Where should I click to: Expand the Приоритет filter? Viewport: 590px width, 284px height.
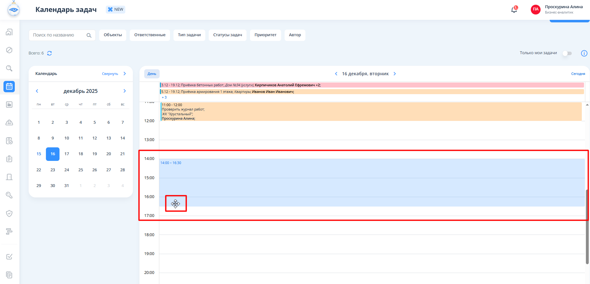pos(265,35)
